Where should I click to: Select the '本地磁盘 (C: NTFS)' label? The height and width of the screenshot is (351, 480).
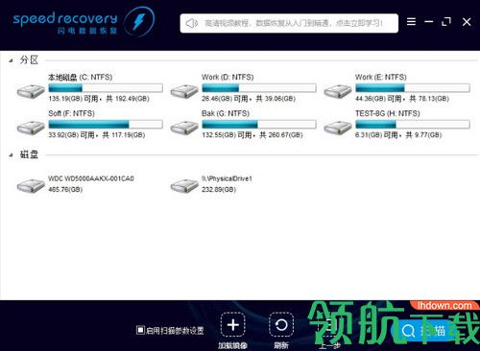click(81, 77)
